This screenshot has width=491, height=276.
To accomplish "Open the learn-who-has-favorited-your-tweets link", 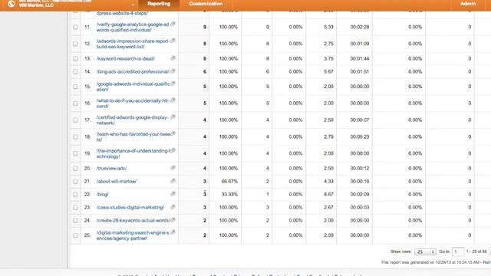I will pyautogui.click(x=133, y=136).
